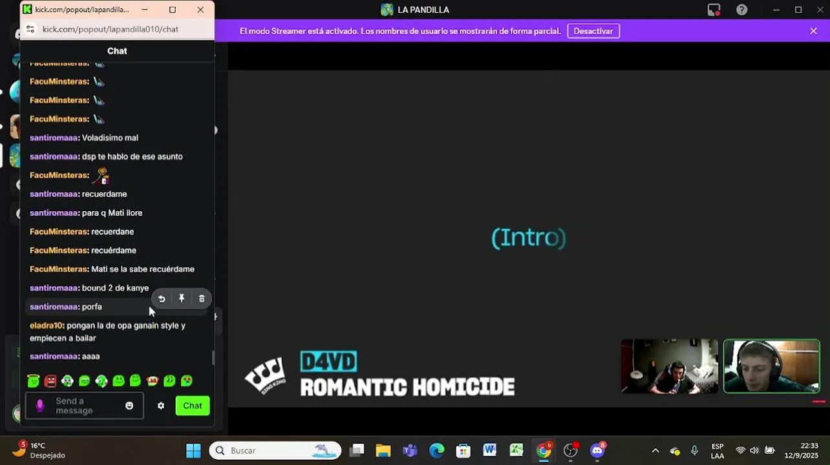830x465 pixels.
Task: Click the message 'para q Mati llore'
Action: (112, 212)
